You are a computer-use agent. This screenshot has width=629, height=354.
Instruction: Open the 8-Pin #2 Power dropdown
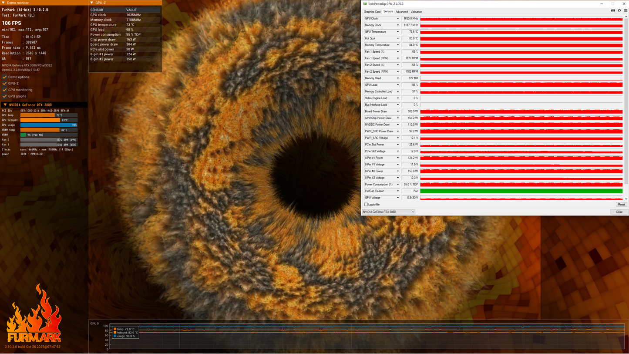click(x=397, y=171)
